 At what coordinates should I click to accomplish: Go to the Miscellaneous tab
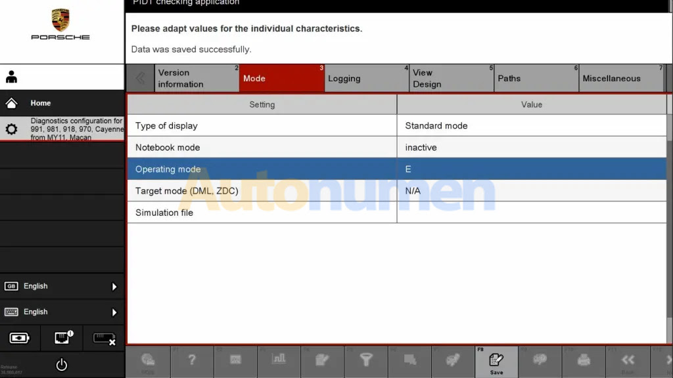coord(621,79)
